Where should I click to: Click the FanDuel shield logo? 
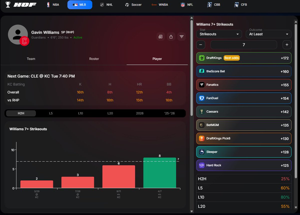tap(202, 98)
